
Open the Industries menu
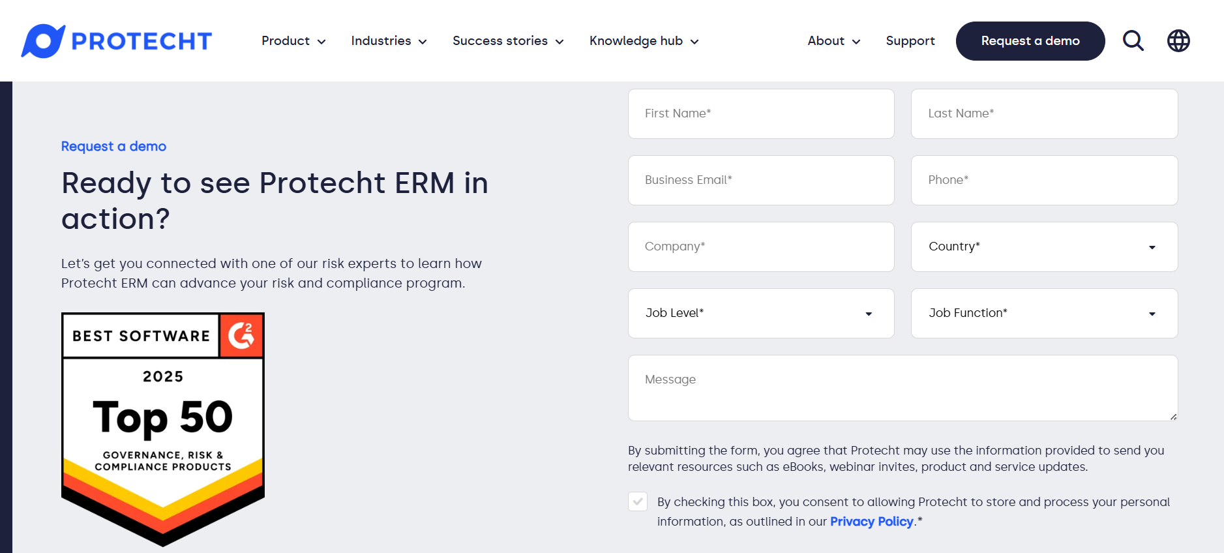point(389,41)
